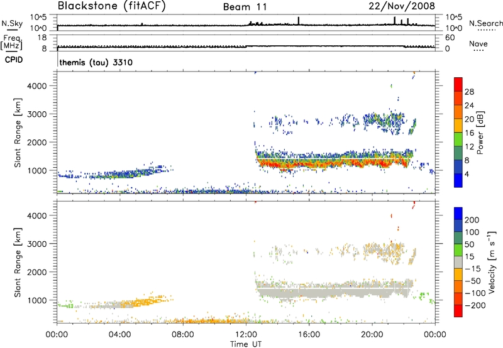Click the '28' power colorbar value
The width and height of the screenshot is (503, 348).
coord(469,92)
